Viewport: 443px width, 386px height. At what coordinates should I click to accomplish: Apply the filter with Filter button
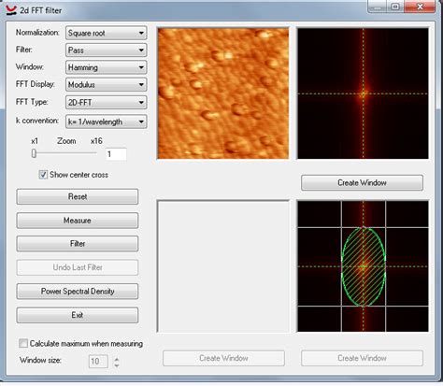pyautogui.click(x=78, y=244)
